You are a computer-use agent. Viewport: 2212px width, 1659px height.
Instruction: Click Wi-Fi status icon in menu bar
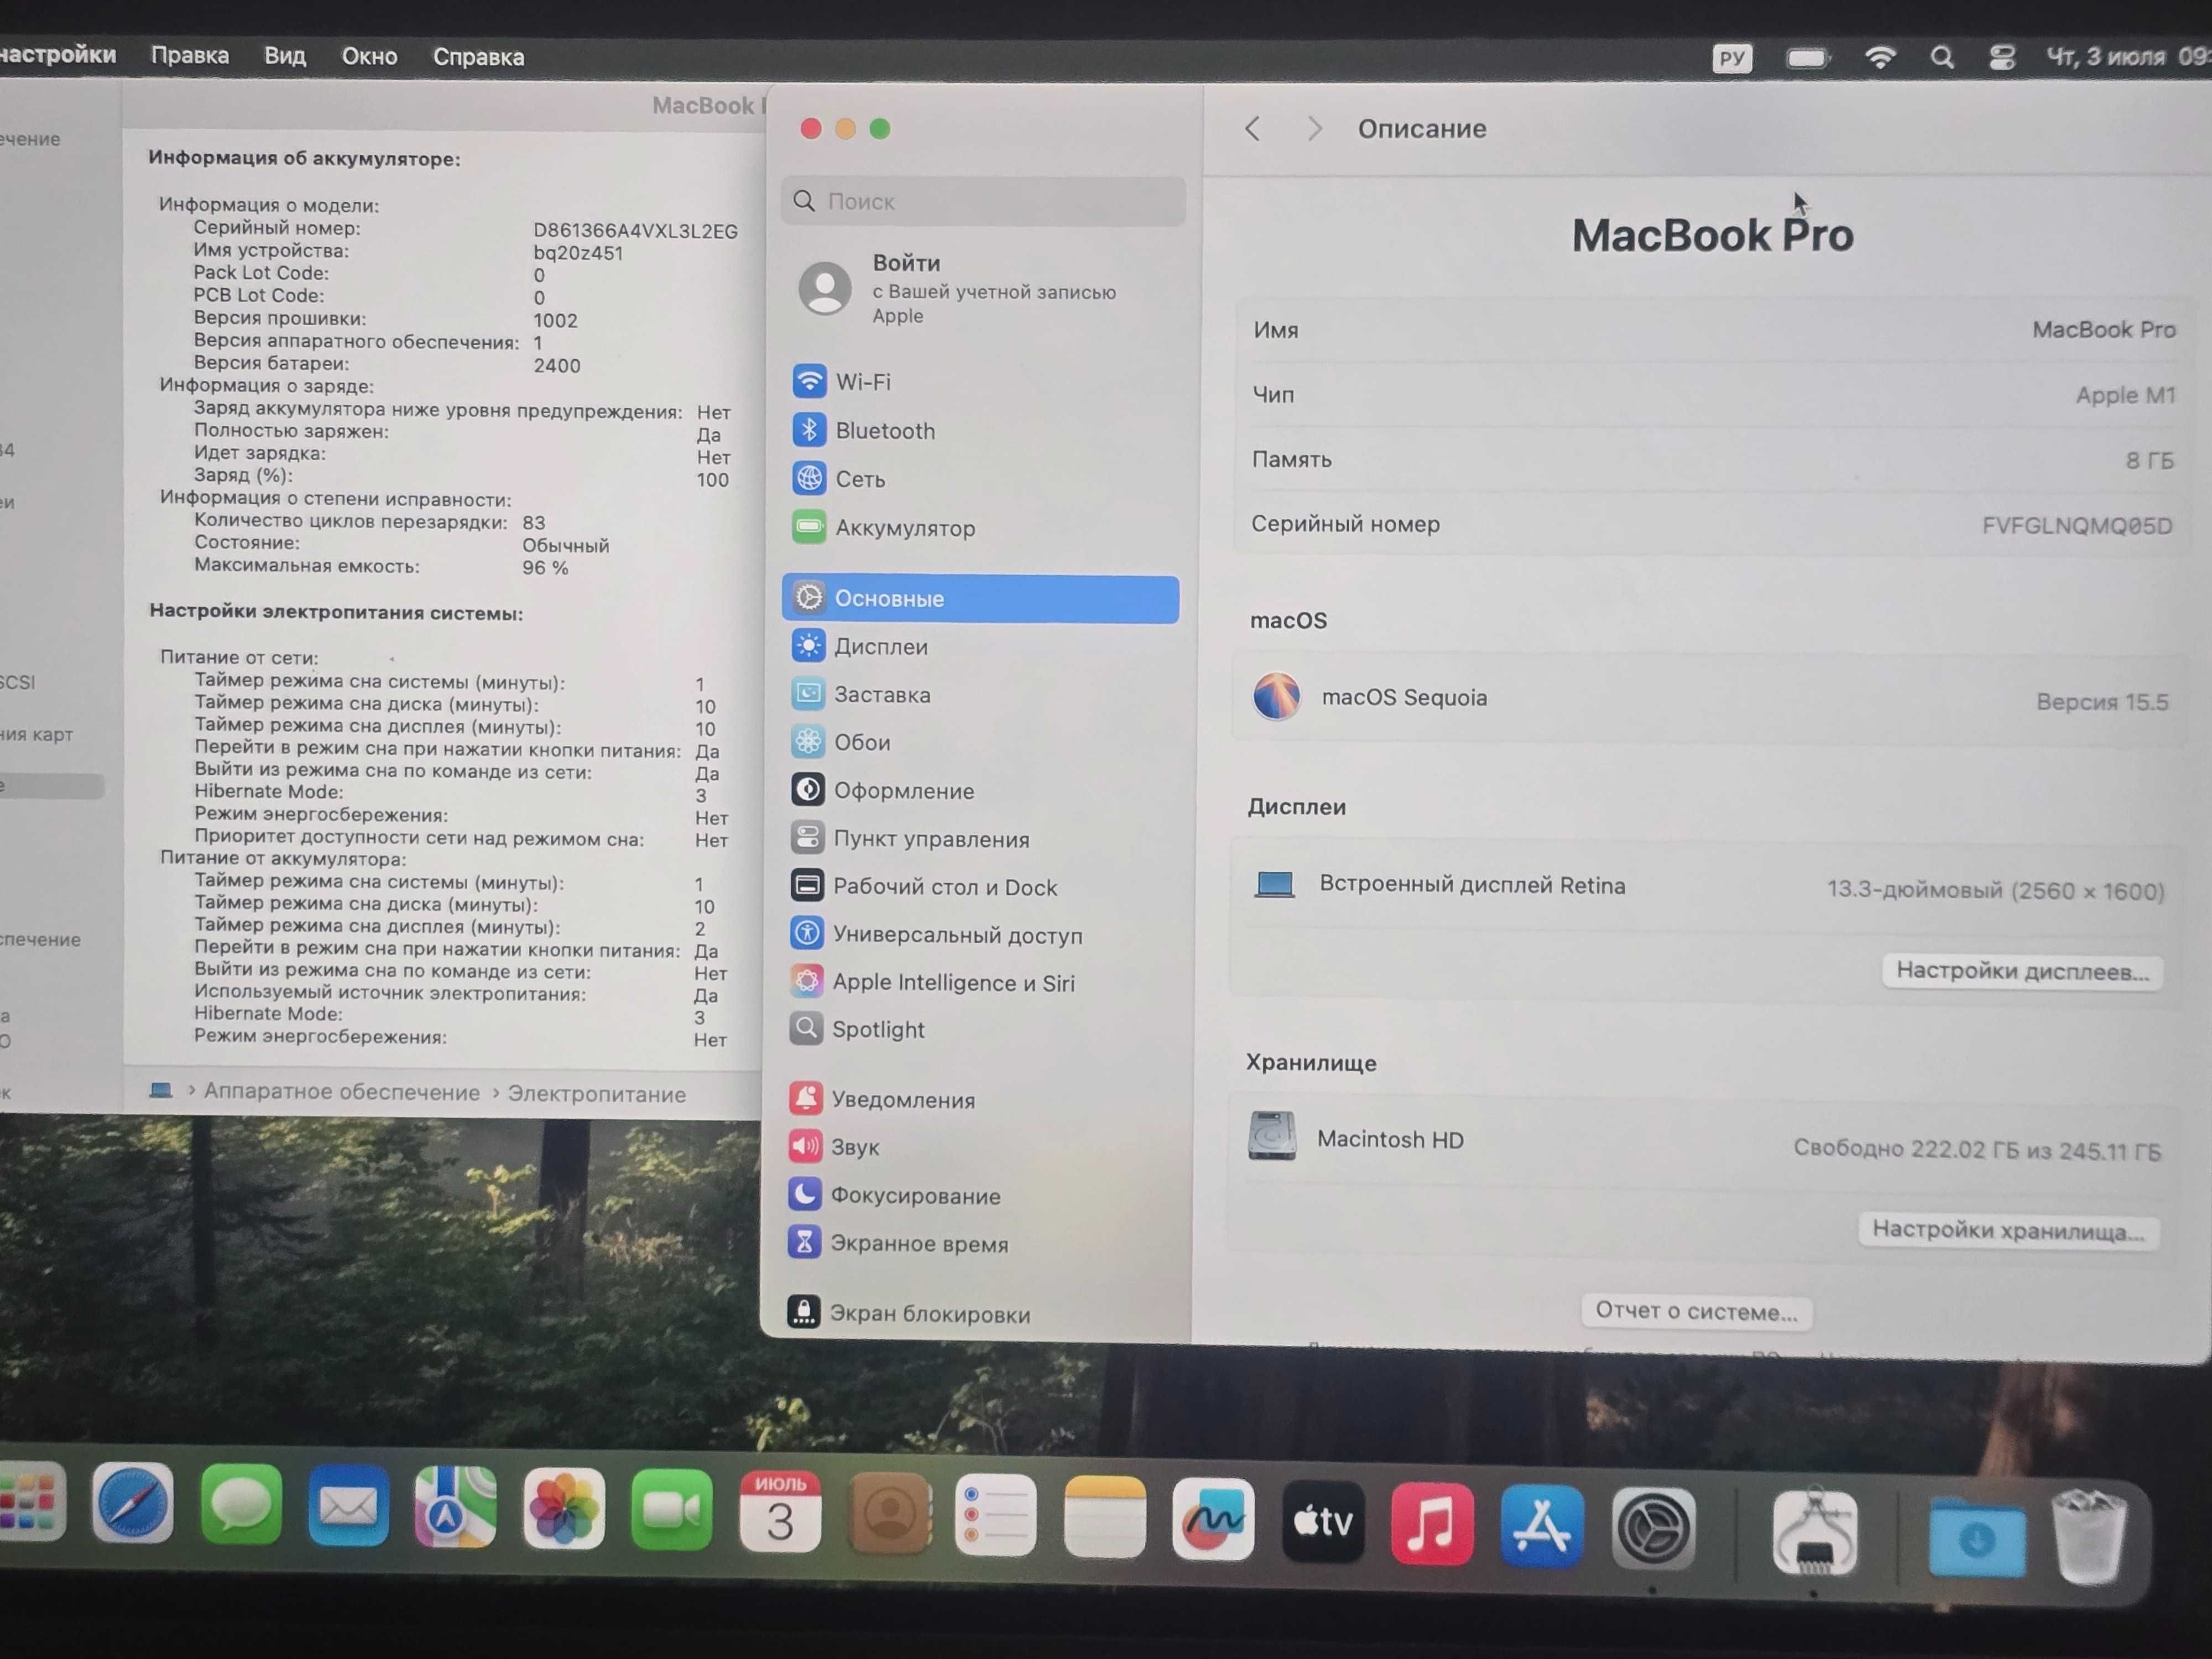(1881, 57)
